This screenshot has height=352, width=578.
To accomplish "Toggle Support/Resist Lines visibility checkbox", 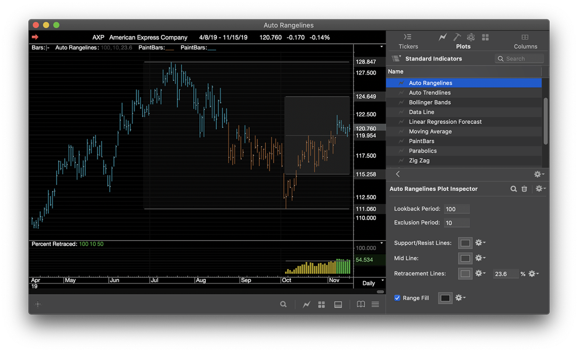I will (x=465, y=243).
